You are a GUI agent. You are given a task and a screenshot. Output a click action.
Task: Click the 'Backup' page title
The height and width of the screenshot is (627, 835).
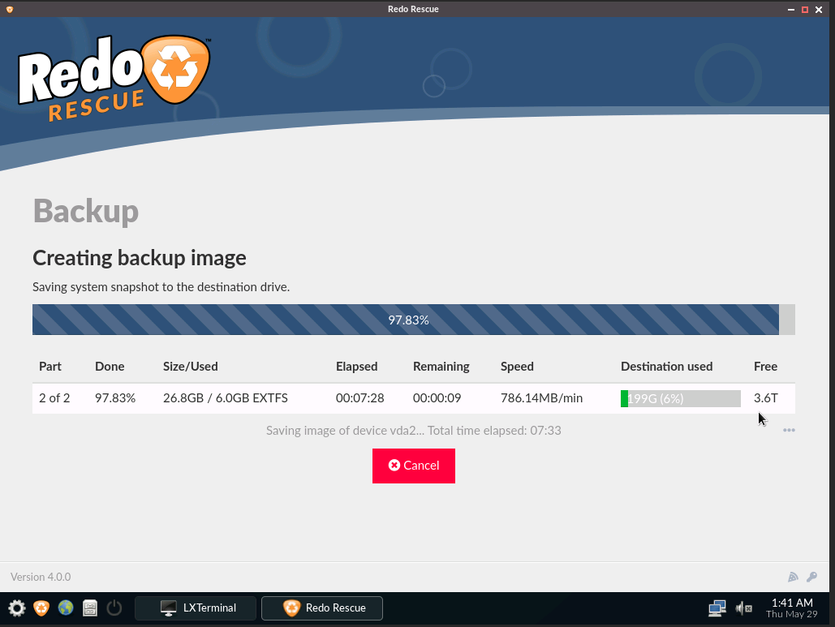pos(86,212)
